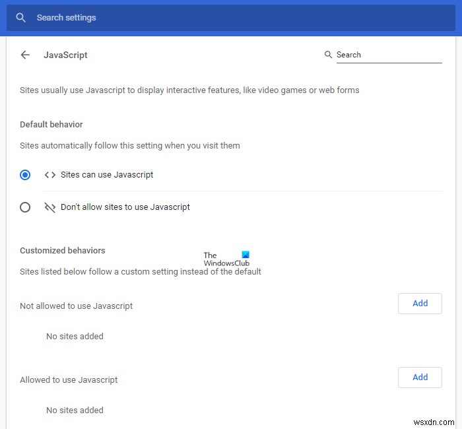Click the crossed-out code icon for Don't allow
This screenshot has height=429, width=462.
click(x=50, y=207)
